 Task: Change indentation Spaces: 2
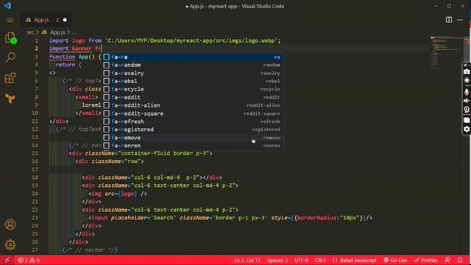277,260
